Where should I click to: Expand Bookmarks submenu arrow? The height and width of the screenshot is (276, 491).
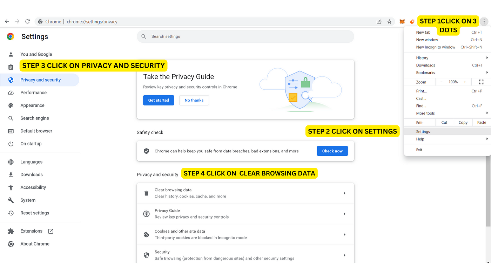coord(487,73)
